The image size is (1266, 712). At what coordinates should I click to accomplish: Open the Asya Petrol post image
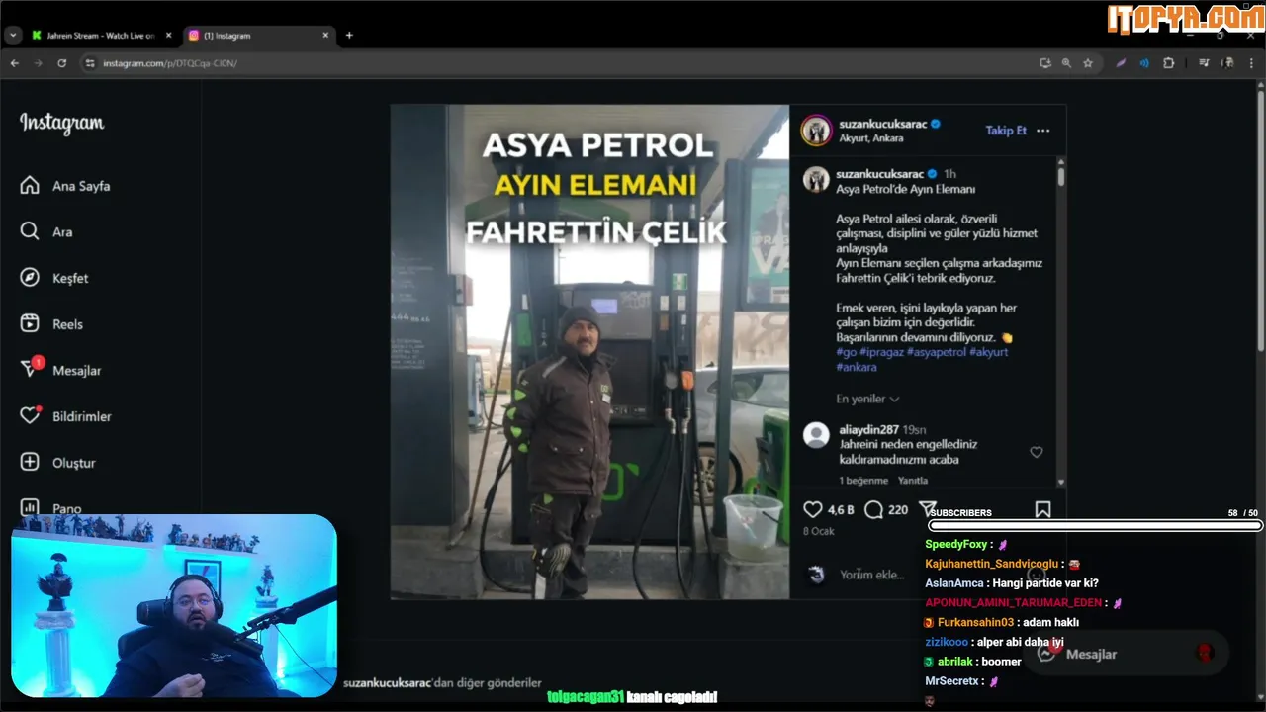(589, 352)
